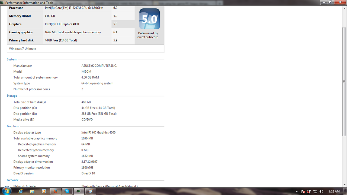Switch to Skype on the taskbar
This screenshot has width=347, height=195.
tap(67, 191)
